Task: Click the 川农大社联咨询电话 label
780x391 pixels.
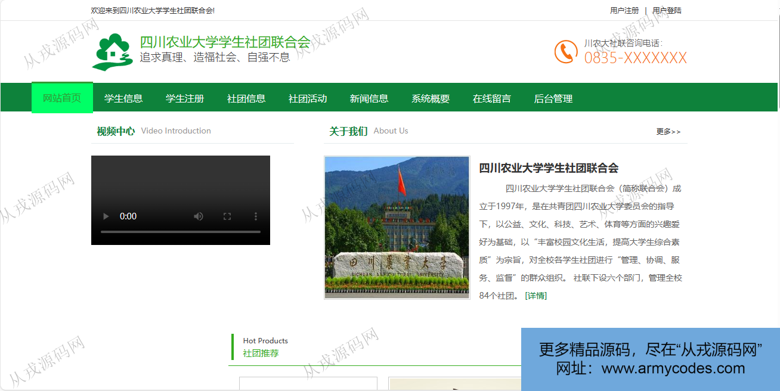Action: click(x=623, y=43)
